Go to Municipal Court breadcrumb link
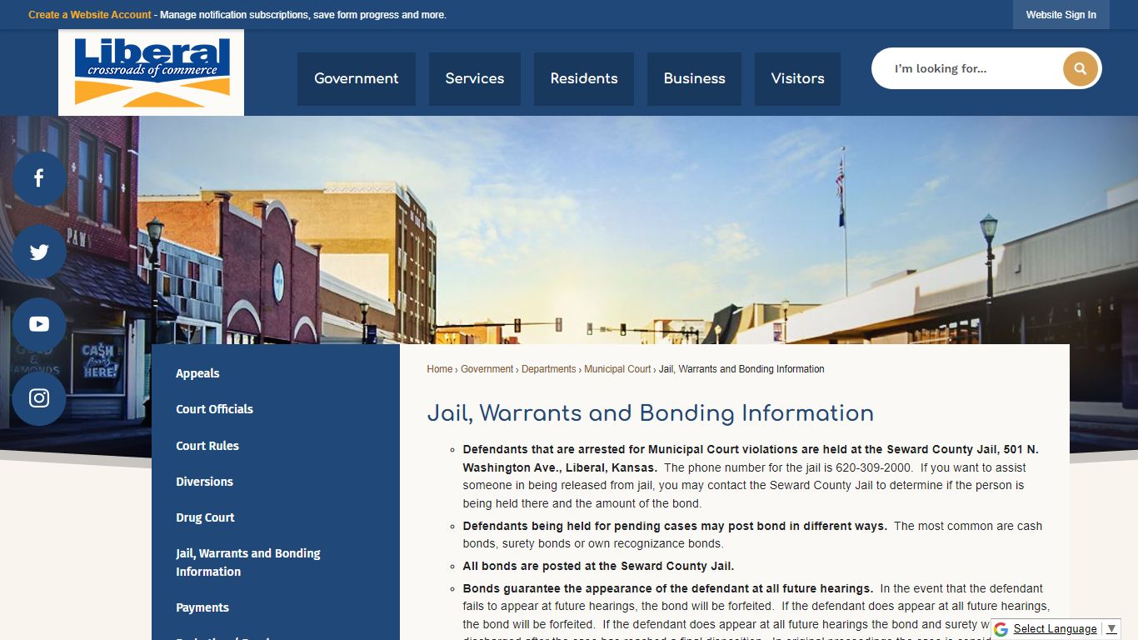Image resolution: width=1138 pixels, height=640 pixels. tap(617, 369)
